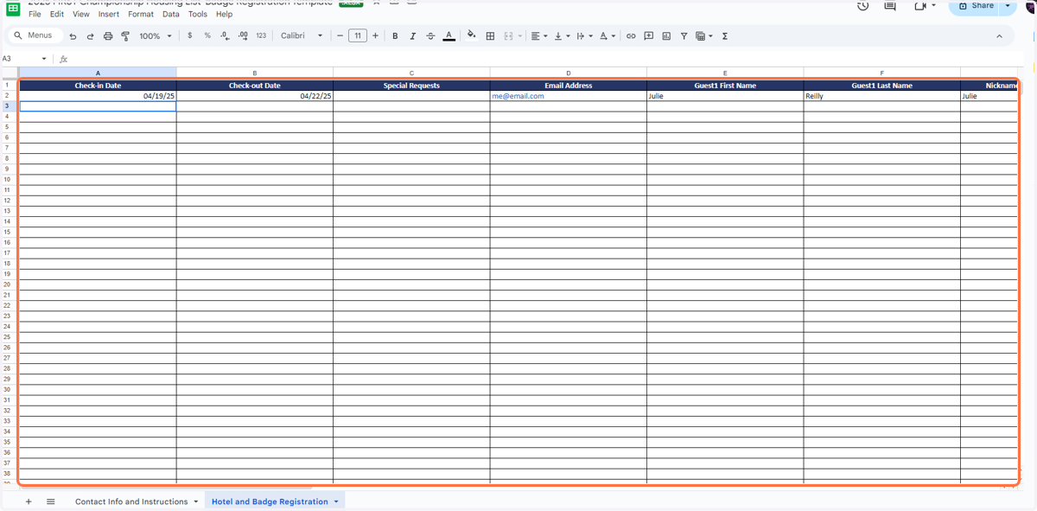Select the Check-in Date header cell
1037x511 pixels.
coord(98,86)
